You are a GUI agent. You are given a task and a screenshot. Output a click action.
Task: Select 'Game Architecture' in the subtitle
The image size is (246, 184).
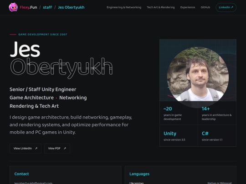point(31,98)
